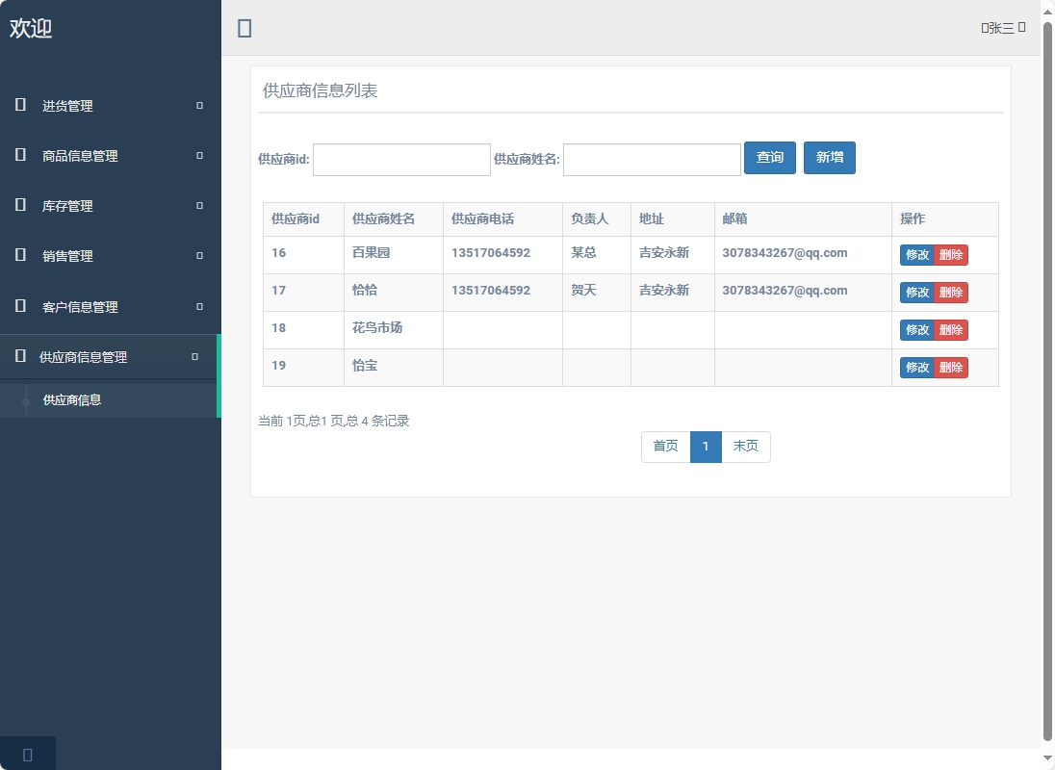Screen dimensions: 1055x770
Task: Click 修改 for supplier 百果园
Action: click(x=914, y=254)
